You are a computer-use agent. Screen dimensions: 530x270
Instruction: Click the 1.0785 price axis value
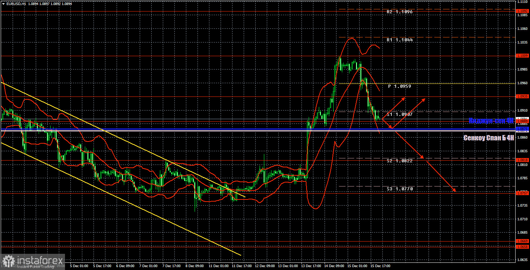[x=523, y=178]
